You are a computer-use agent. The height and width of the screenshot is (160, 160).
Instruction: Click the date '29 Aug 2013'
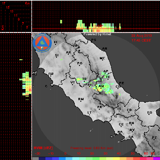pyautogui.click(x=141, y=36)
